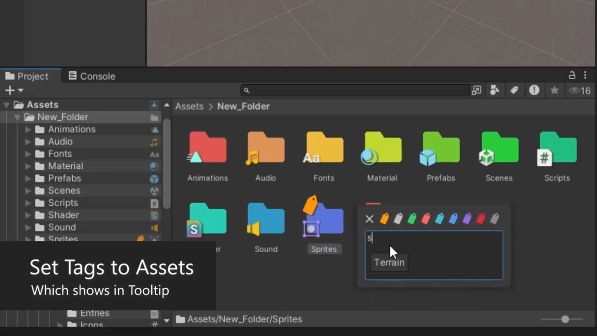Click the speaker icon in Sound tree row
The image size is (597, 336).
tap(154, 227)
